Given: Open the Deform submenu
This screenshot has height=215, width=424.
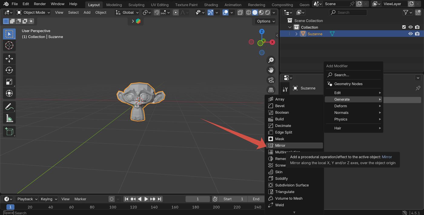Looking at the screenshot, I should tap(353, 106).
